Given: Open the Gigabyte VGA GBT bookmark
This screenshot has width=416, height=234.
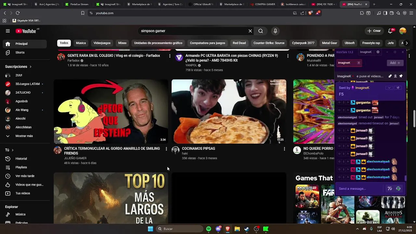Looking at the screenshot, I should (x=26, y=20).
